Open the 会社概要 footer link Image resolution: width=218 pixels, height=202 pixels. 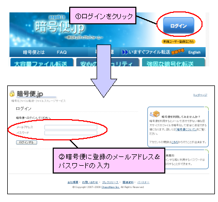coord(73,182)
